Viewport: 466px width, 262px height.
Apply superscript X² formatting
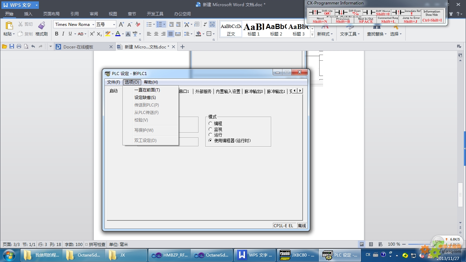point(92,34)
